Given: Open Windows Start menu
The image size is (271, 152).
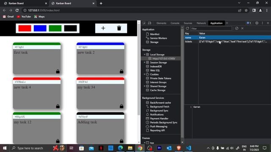Looking at the screenshot, I should 5,148.
